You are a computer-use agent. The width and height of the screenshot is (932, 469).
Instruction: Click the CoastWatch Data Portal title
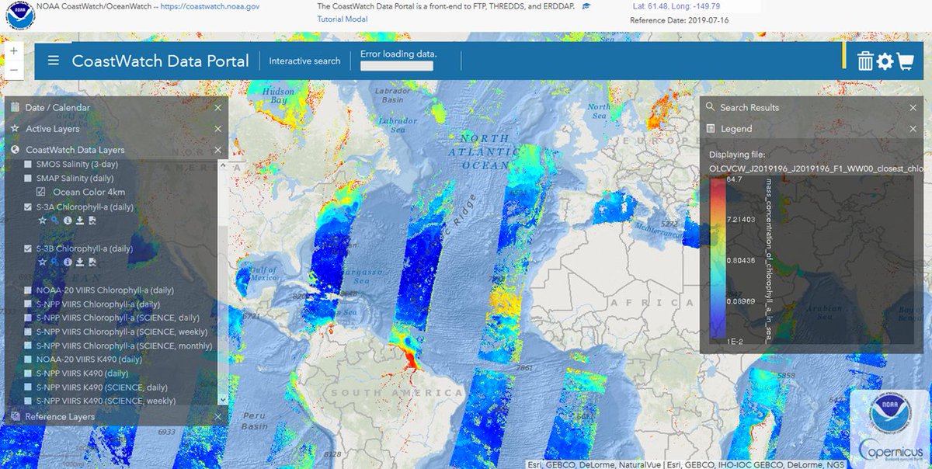point(161,61)
